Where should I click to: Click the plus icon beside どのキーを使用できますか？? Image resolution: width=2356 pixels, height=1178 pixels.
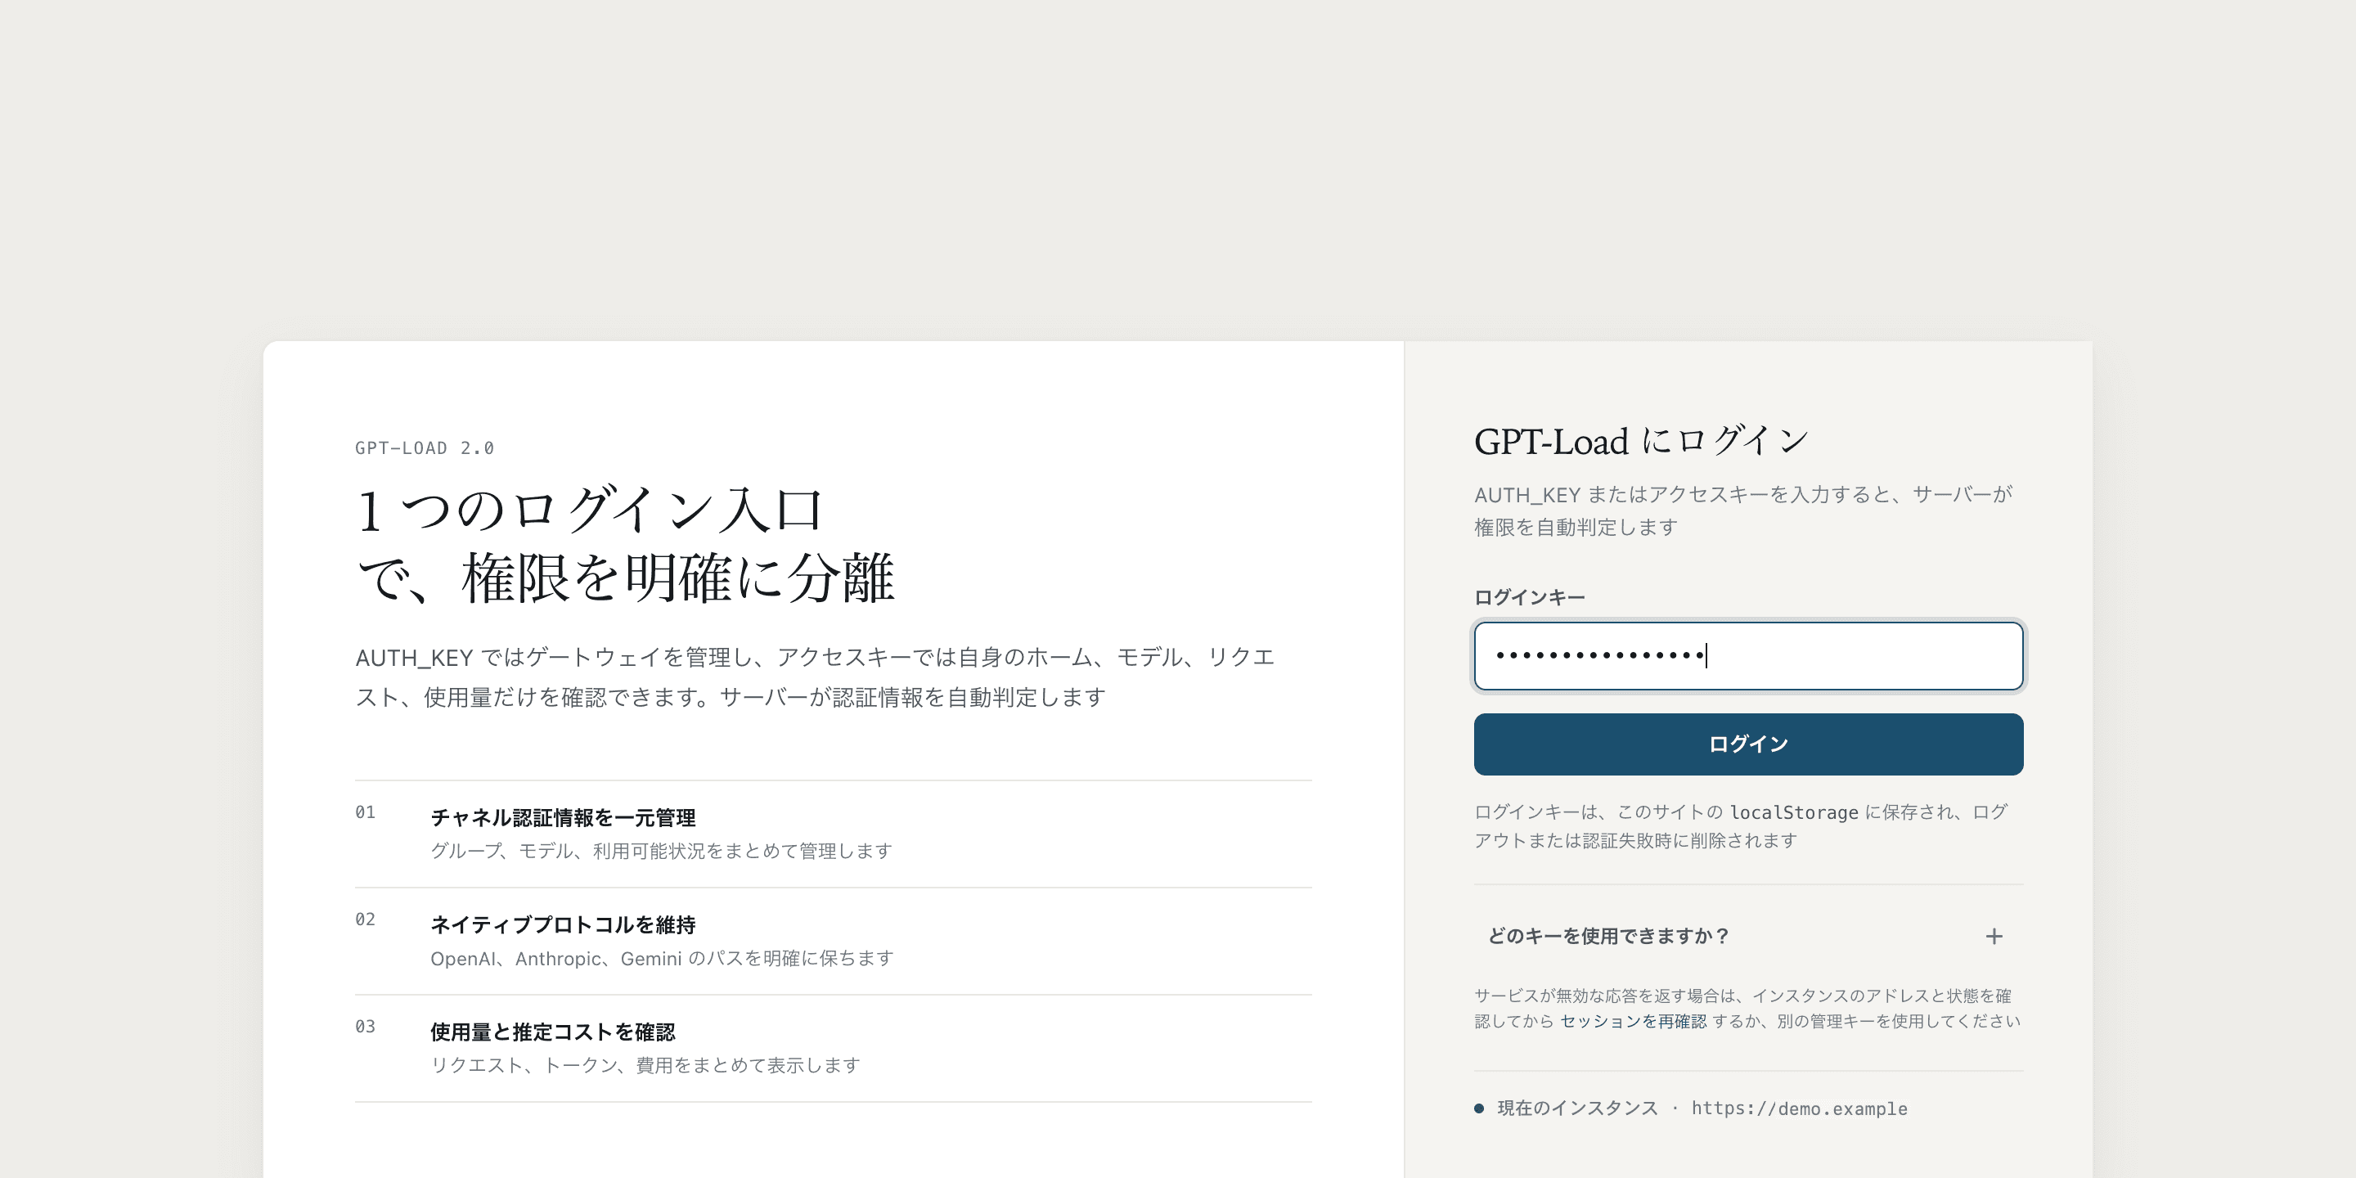click(x=1994, y=936)
